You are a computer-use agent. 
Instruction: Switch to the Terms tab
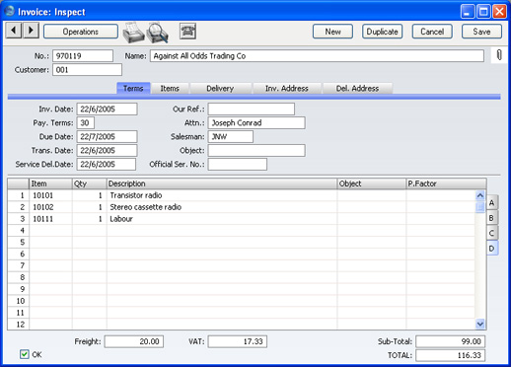pyautogui.click(x=133, y=88)
